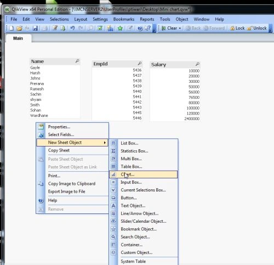Open the Edit Script toolbar icon
Screen dimensions: 274x265
pyautogui.click(x=55, y=28)
